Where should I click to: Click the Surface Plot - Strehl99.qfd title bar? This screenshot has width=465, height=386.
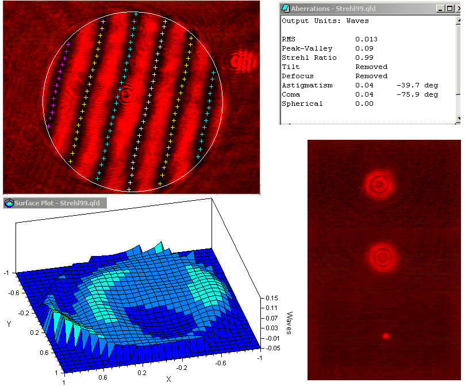[55, 203]
